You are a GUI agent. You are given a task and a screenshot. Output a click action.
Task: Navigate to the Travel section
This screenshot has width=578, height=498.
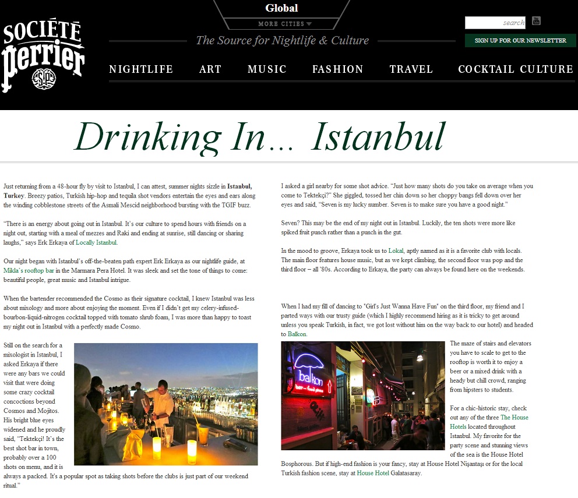click(411, 69)
